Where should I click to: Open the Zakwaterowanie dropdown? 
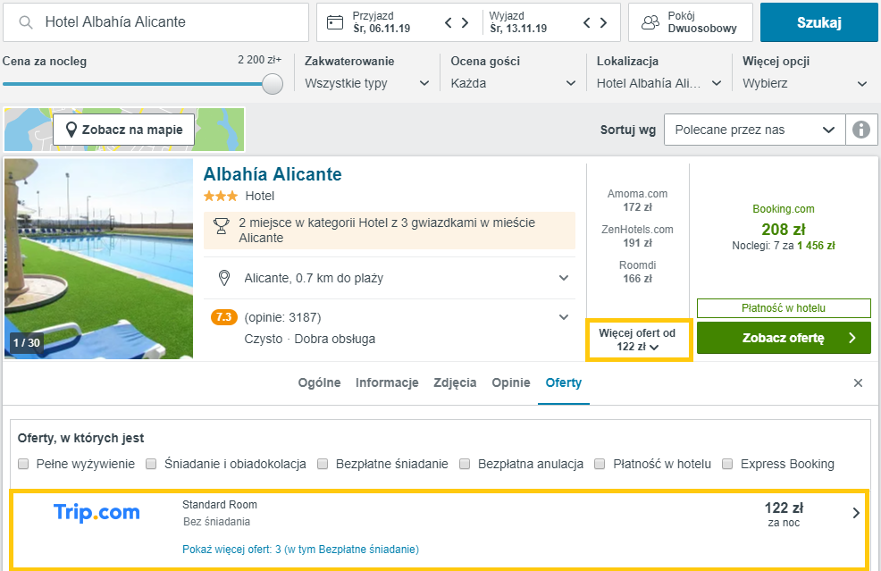pos(367,83)
